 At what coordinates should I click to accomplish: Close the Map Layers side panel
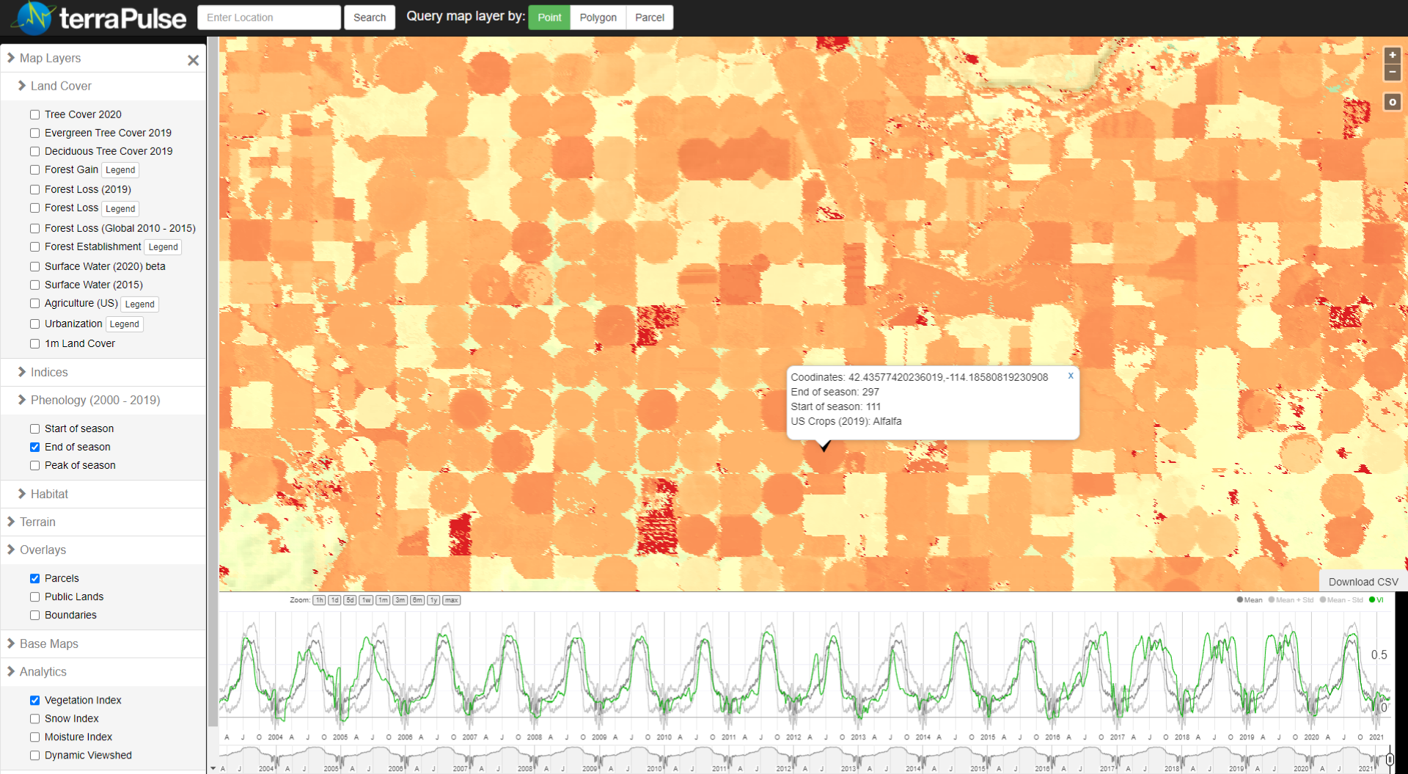coord(193,60)
